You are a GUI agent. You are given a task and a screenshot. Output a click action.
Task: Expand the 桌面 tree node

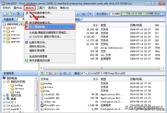click(x=4, y=99)
